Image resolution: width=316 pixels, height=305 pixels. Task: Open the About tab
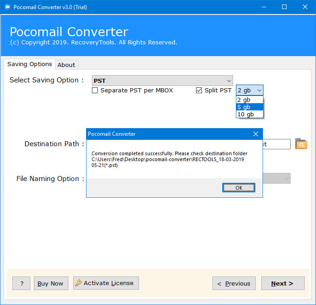coord(67,65)
